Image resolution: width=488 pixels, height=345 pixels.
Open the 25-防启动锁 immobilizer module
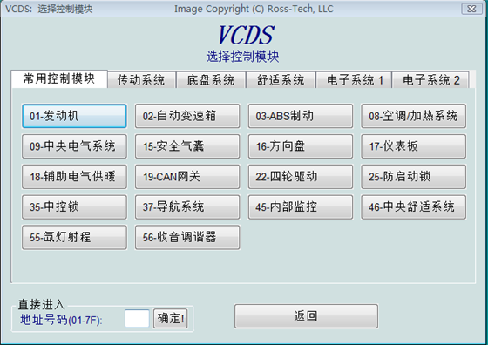coord(413,177)
